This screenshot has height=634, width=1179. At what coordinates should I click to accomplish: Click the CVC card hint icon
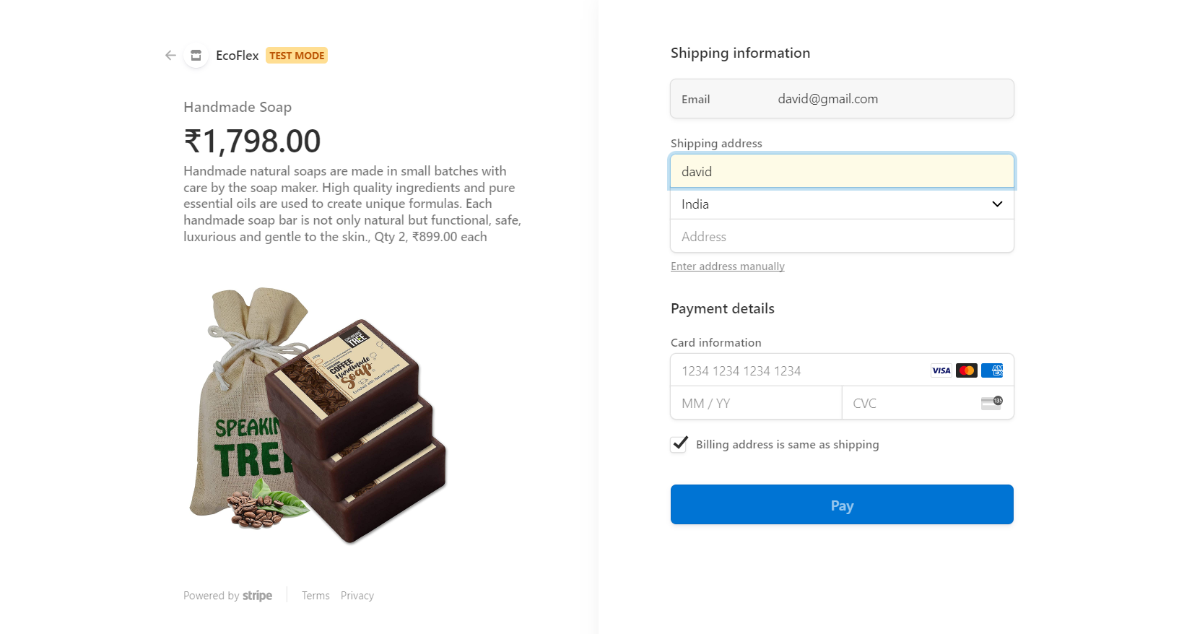tap(991, 402)
